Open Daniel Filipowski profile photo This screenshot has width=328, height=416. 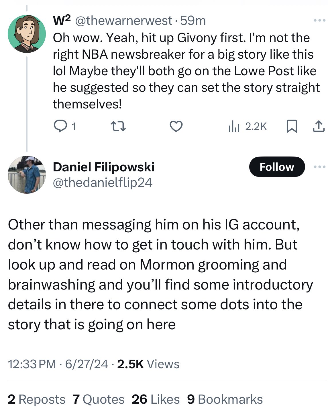click(27, 175)
